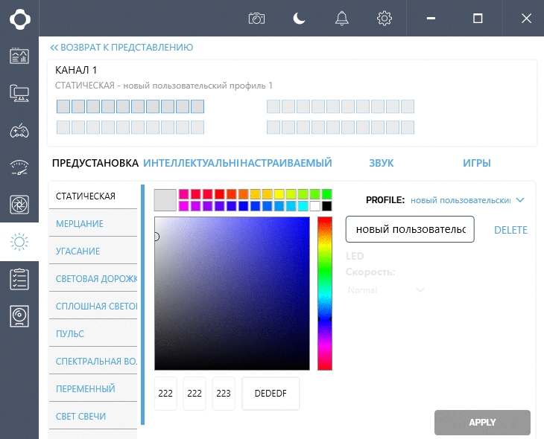Viewport: 544px width, 439px height.
Task: Open notifications via the bell icon
Action: 342,19
